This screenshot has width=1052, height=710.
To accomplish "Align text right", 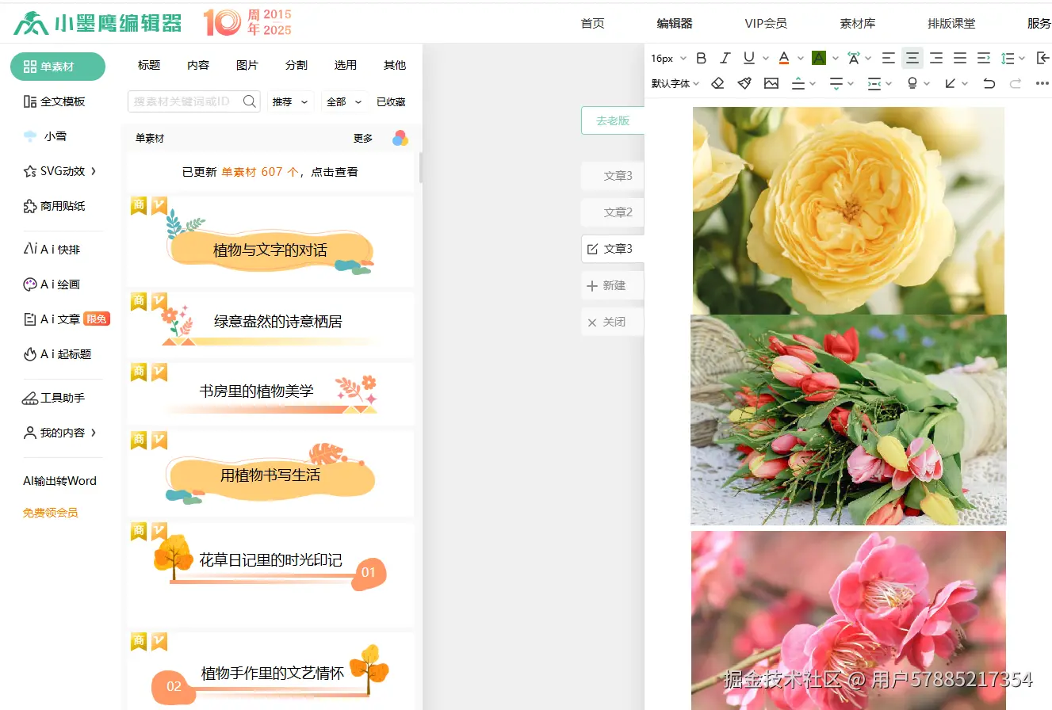I will 936,58.
